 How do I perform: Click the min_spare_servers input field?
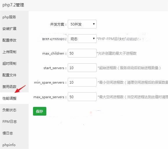click(82, 82)
